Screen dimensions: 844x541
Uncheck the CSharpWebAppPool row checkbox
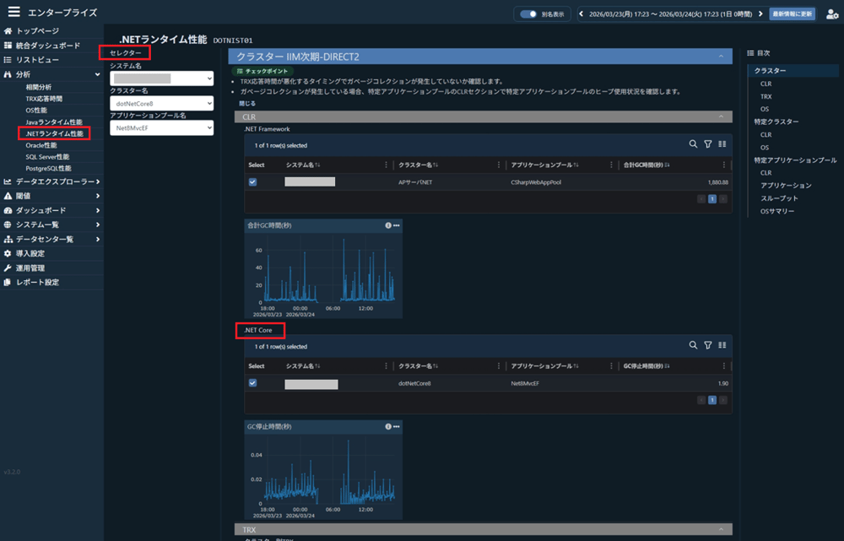pyautogui.click(x=252, y=181)
